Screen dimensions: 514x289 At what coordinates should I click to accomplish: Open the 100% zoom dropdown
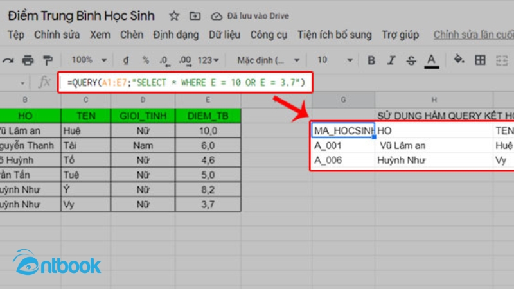point(88,60)
